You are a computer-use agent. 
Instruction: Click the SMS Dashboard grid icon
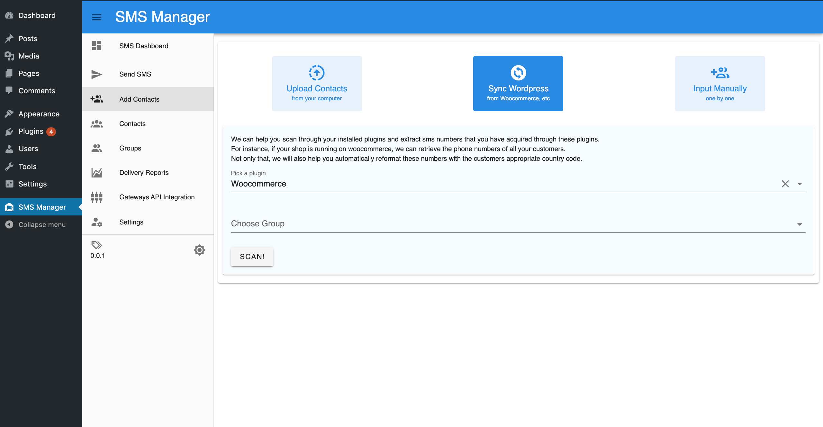[96, 46]
